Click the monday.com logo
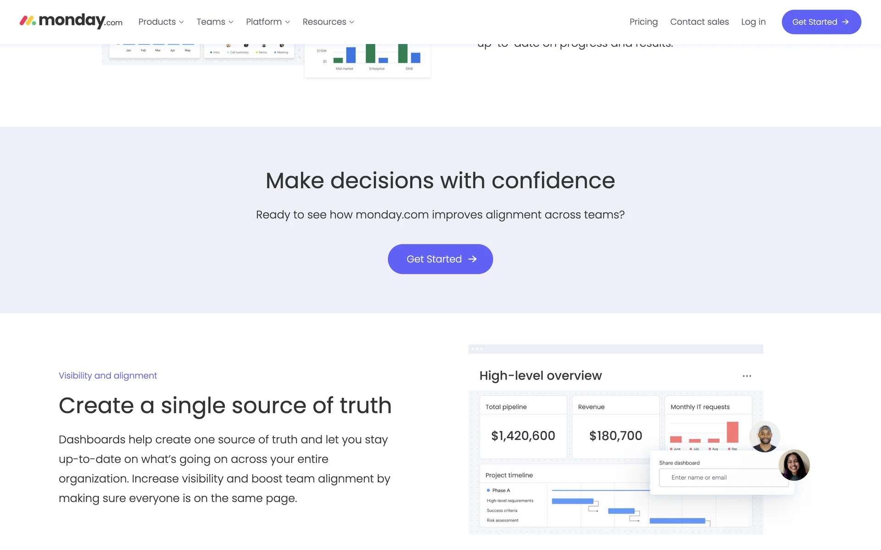 tap(71, 22)
